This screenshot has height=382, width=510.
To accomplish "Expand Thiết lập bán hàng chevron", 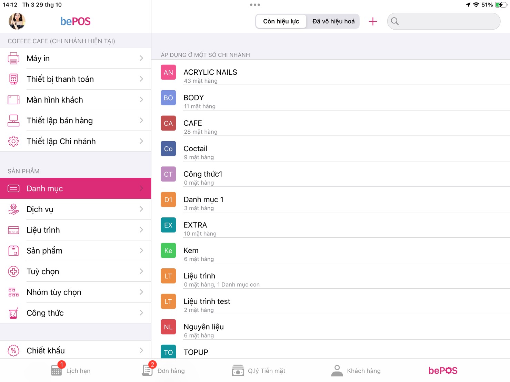I will coord(141,121).
